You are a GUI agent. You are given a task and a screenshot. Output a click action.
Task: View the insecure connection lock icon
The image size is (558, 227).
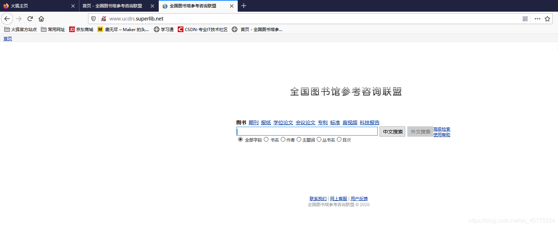(x=104, y=19)
